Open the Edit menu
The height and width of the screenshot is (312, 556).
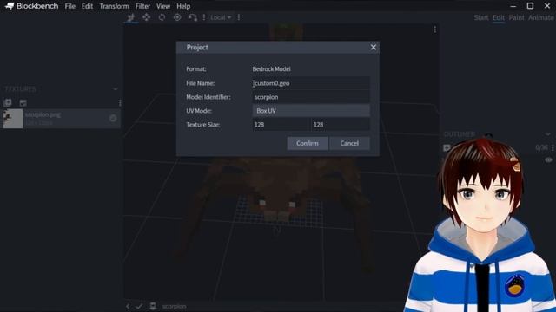point(87,6)
